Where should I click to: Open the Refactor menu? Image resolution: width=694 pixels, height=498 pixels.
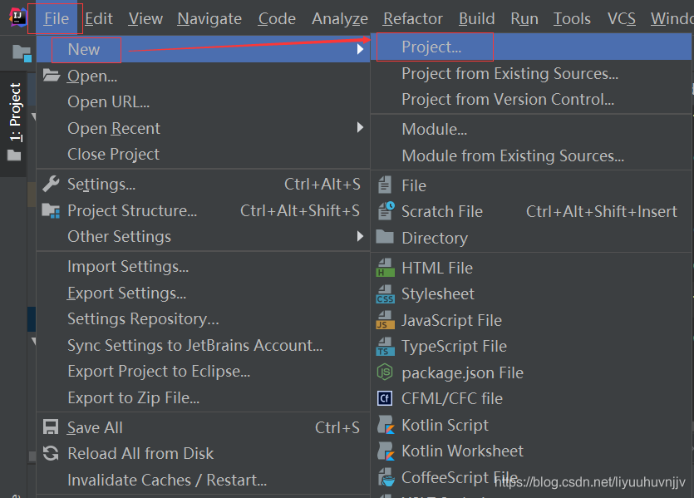tap(412, 18)
